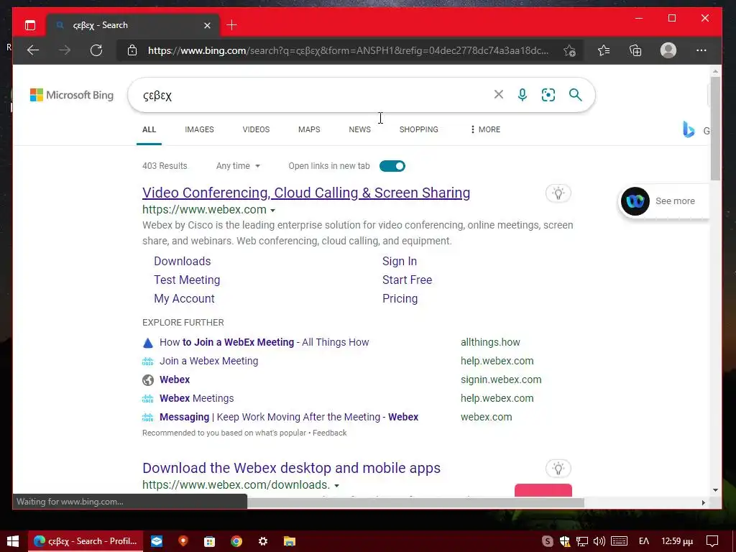Open File Explorer from taskbar

tap(290, 541)
